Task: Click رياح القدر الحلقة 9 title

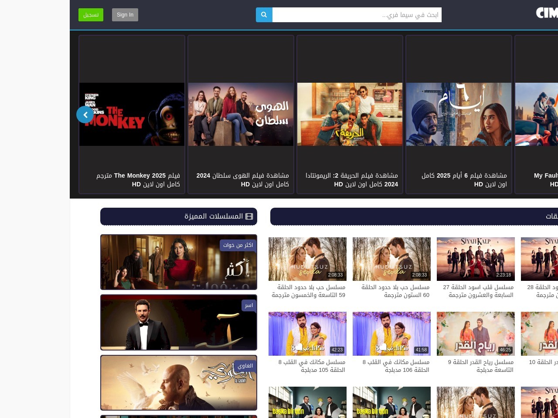Action: 481,366
